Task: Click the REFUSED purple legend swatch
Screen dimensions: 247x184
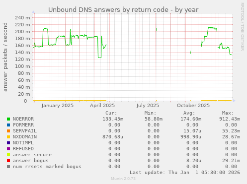Action: point(8,149)
